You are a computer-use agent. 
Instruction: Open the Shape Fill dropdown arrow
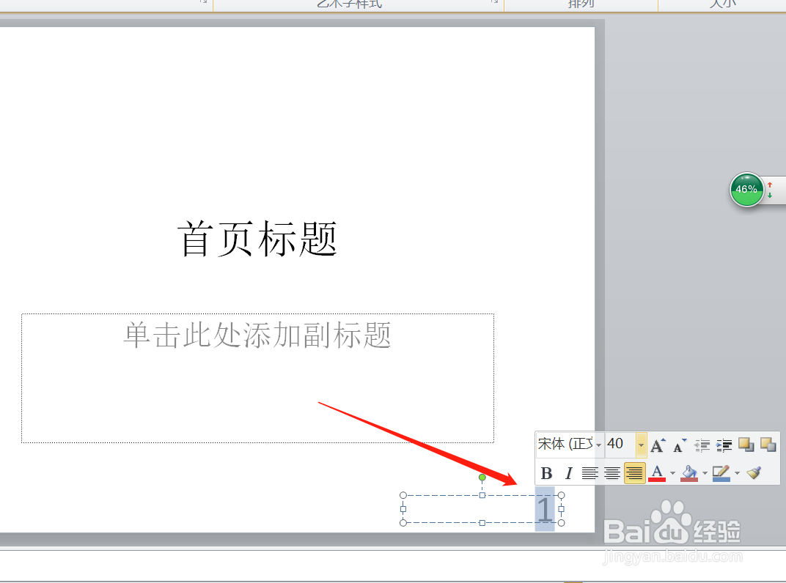(704, 472)
